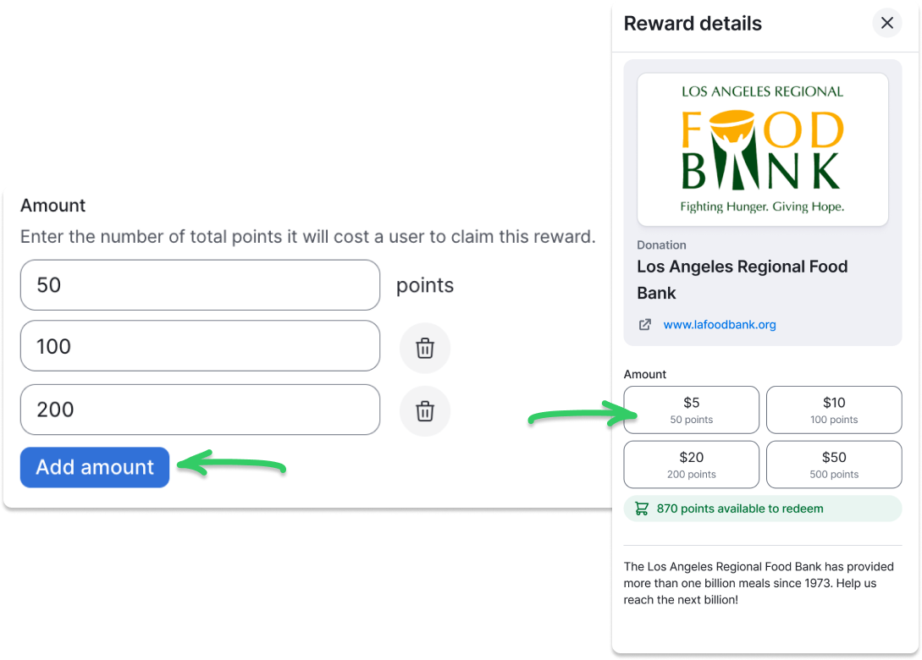
Task: Choose the $20 for 200 points amount
Action: tap(691, 465)
